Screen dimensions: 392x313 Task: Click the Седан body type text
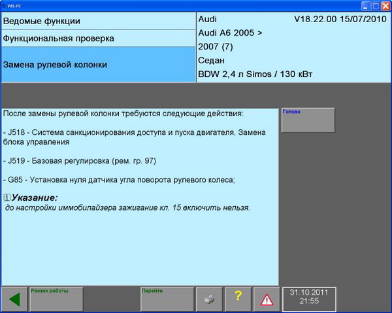pos(211,61)
